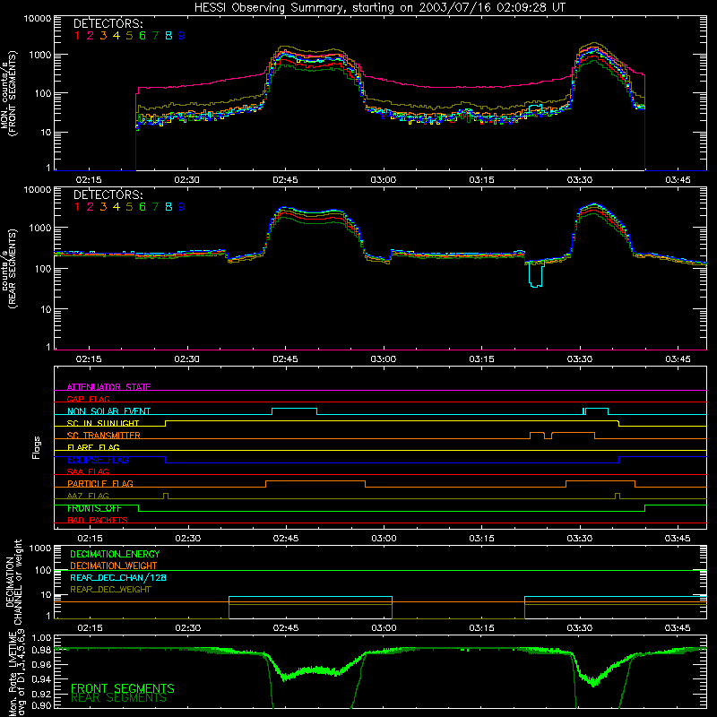
Task: Click 1000 y-axis value on rear segments plot
Action: (x=39, y=228)
